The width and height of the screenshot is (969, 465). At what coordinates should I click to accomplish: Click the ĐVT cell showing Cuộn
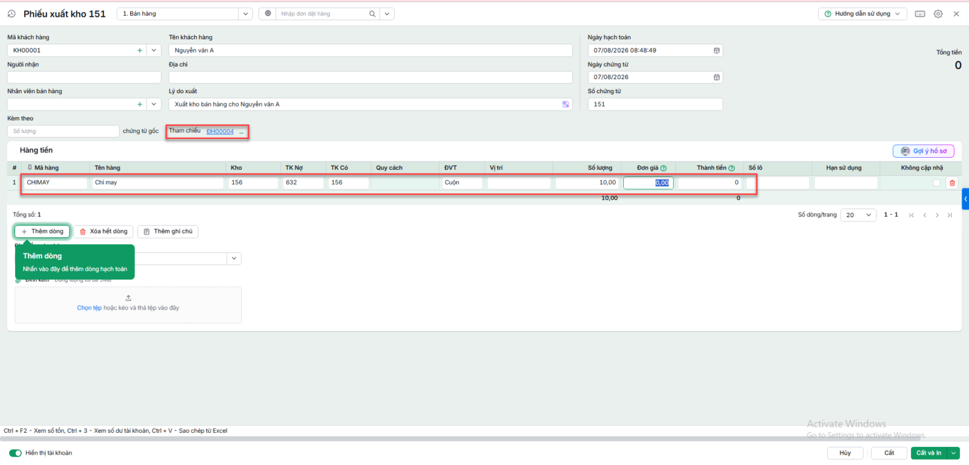tap(462, 183)
